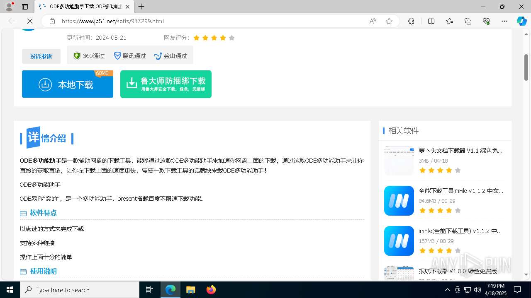
Task: Click the address bar URL
Action: pos(113,21)
